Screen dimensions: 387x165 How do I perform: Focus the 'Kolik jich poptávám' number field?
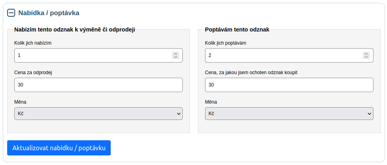click(x=283, y=55)
